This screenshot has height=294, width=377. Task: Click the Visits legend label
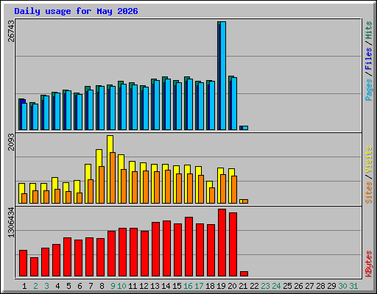click(368, 160)
